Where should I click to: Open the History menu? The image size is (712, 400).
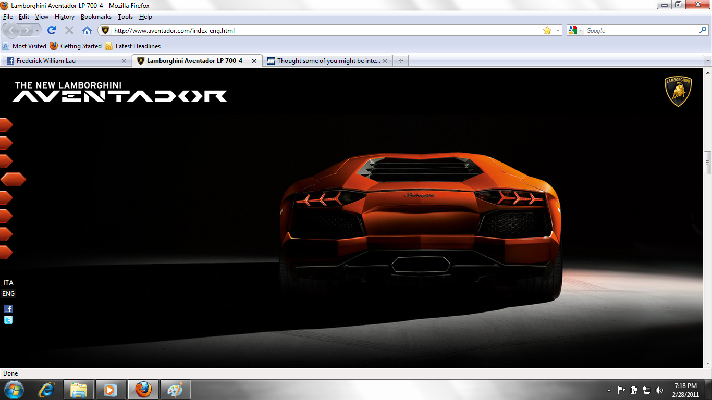[65, 17]
